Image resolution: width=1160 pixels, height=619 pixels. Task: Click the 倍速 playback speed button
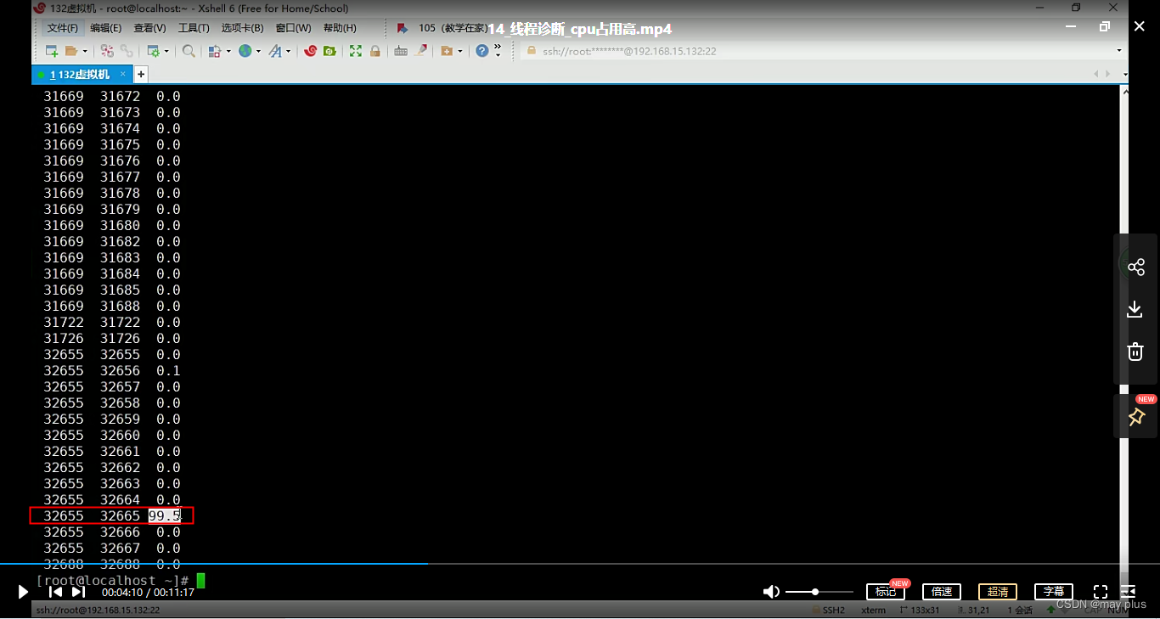[x=941, y=592]
